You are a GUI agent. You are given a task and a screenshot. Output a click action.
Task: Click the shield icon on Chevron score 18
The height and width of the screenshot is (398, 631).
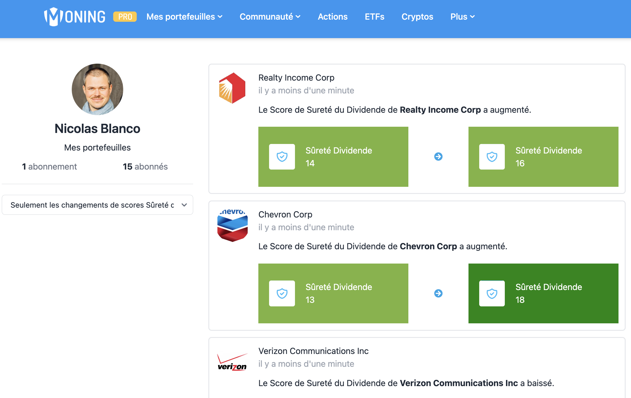tap(492, 293)
